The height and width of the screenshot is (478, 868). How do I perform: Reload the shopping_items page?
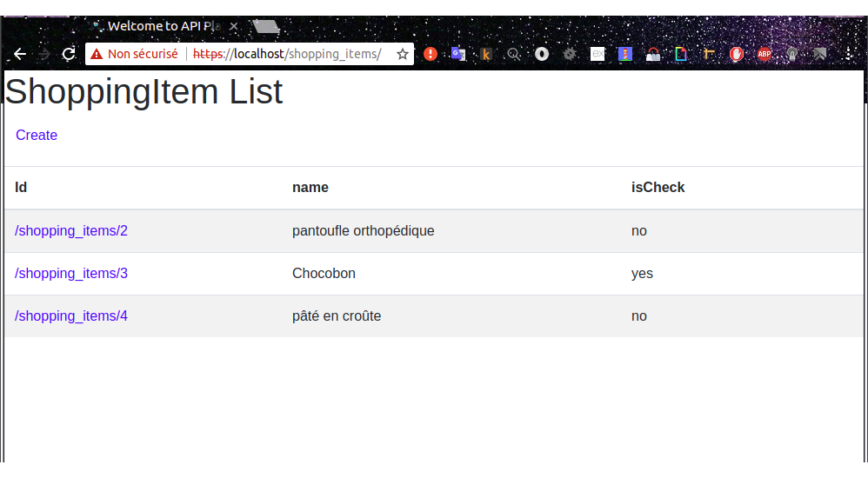tap(69, 54)
